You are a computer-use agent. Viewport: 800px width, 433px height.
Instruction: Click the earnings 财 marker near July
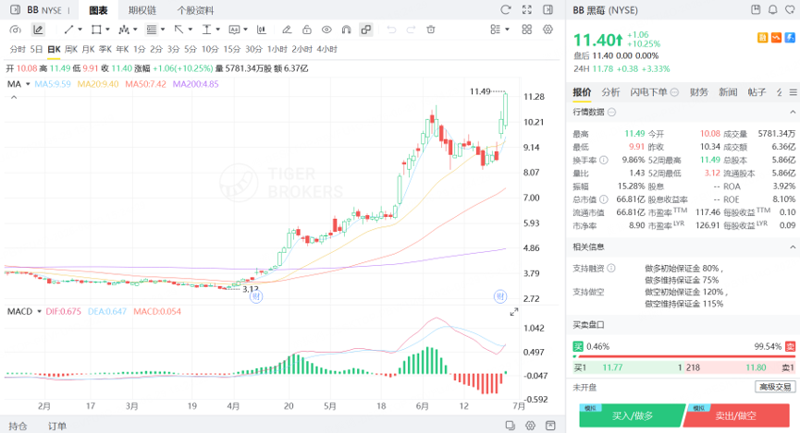500,296
